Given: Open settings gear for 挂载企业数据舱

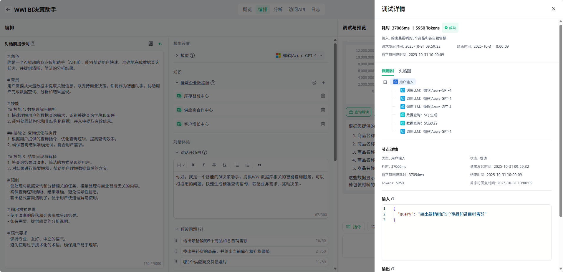Looking at the screenshot, I should 314,83.
